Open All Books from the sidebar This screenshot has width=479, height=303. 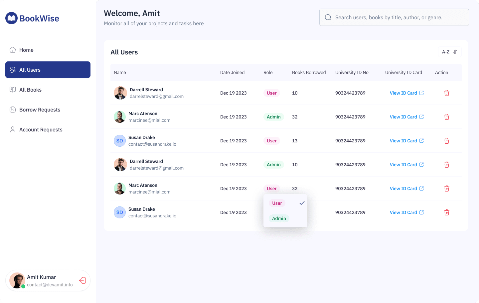click(30, 90)
